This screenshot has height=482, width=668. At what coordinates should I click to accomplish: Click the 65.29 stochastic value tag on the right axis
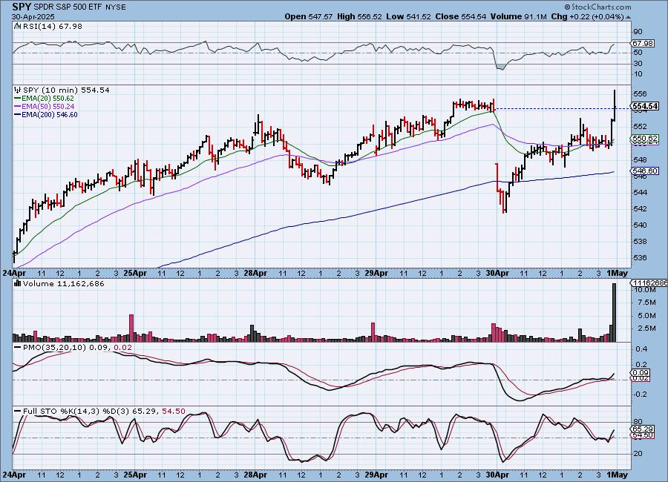tap(643, 429)
